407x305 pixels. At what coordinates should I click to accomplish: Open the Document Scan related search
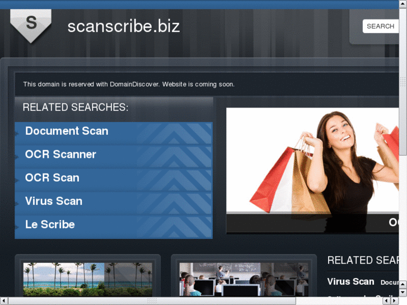point(67,131)
